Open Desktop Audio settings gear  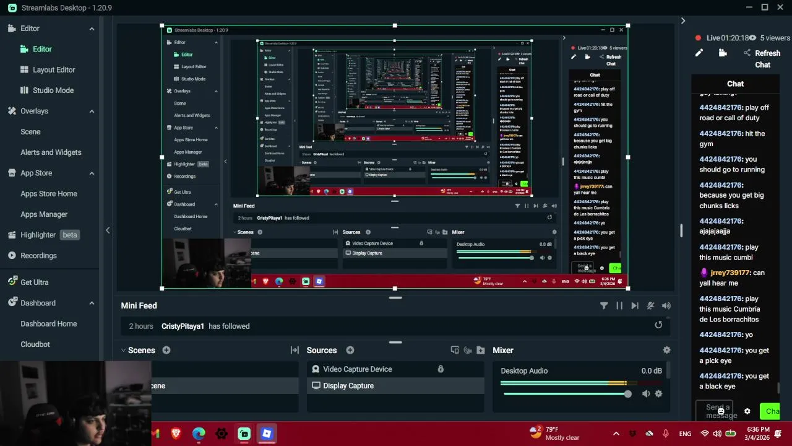tap(658, 393)
